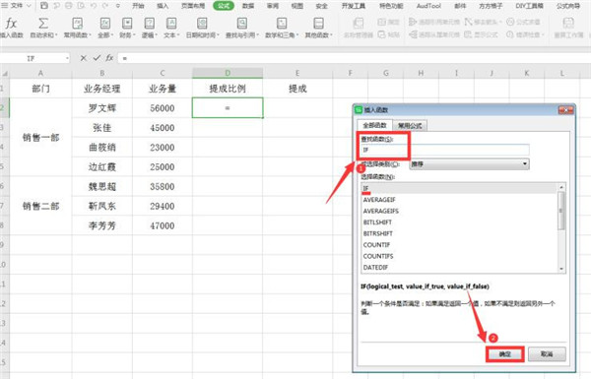591x379 pixels.
Task: Click the 提成比例 header cell
Action: [x=228, y=89]
